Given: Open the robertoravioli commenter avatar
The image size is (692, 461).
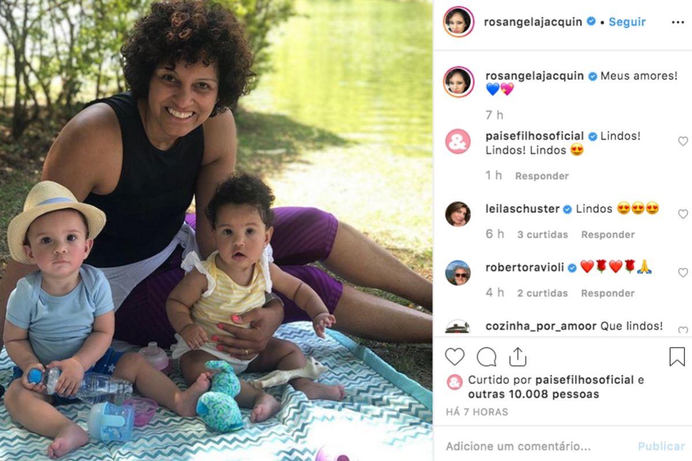Looking at the screenshot, I should 458,273.
